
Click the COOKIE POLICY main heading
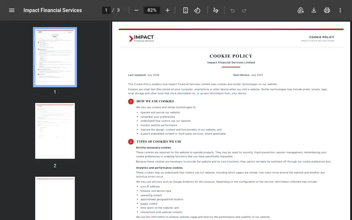pos(231,56)
